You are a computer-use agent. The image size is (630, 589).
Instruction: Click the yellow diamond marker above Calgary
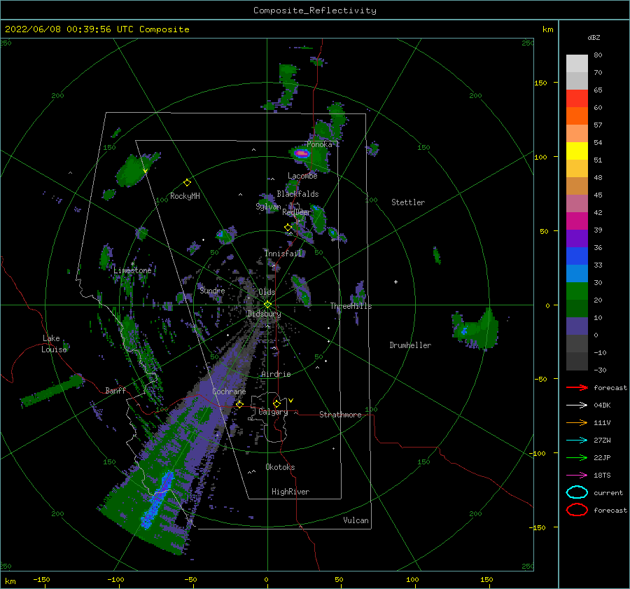[x=276, y=403]
